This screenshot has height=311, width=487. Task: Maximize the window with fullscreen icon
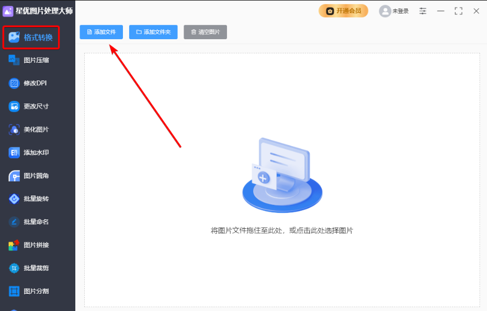[458, 11]
